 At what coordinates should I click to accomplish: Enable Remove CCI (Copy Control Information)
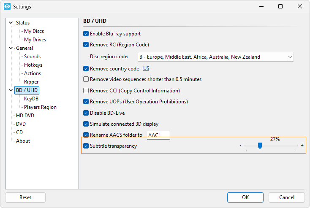click(x=86, y=90)
